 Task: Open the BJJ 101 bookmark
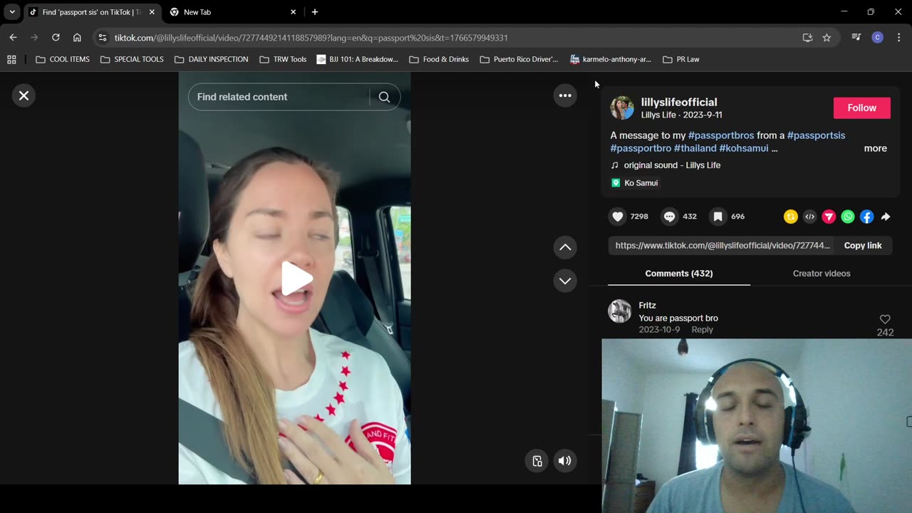coord(358,59)
